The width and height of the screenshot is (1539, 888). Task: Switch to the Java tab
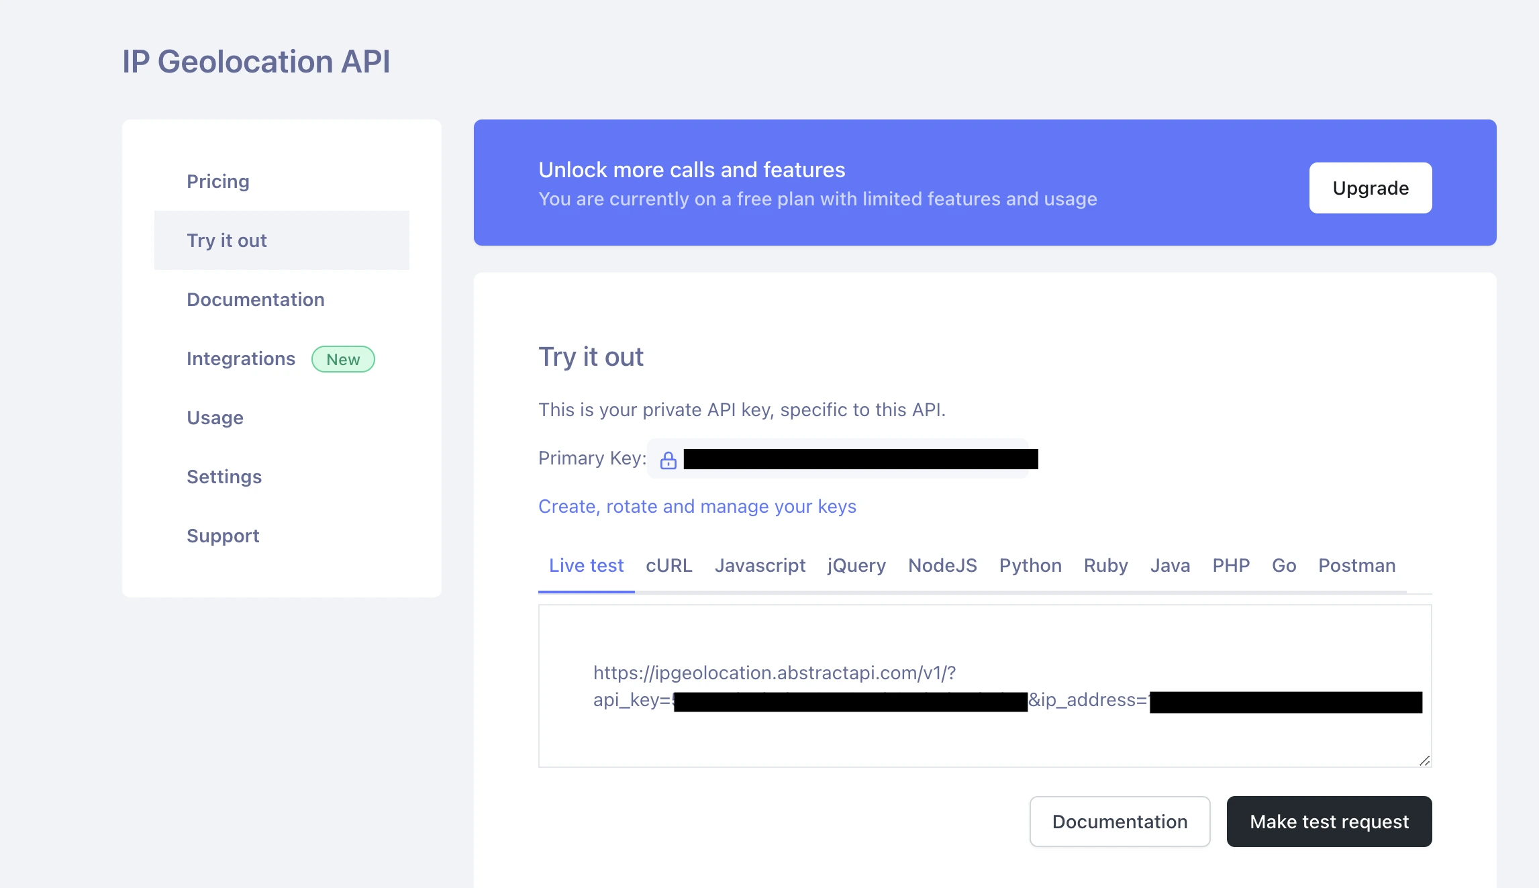pyautogui.click(x=1170, y=565)
